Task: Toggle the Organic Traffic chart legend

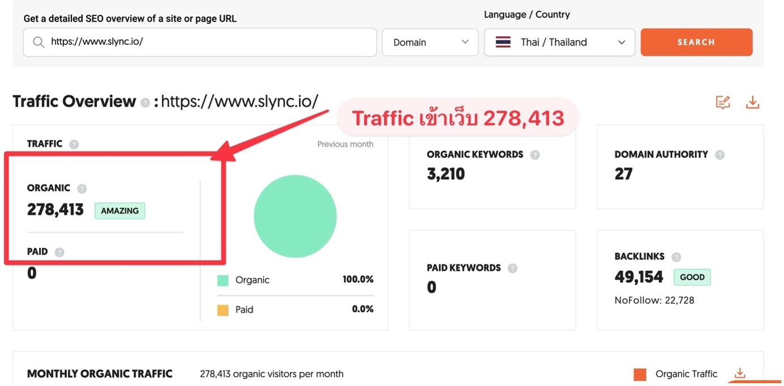Action: 675,374
